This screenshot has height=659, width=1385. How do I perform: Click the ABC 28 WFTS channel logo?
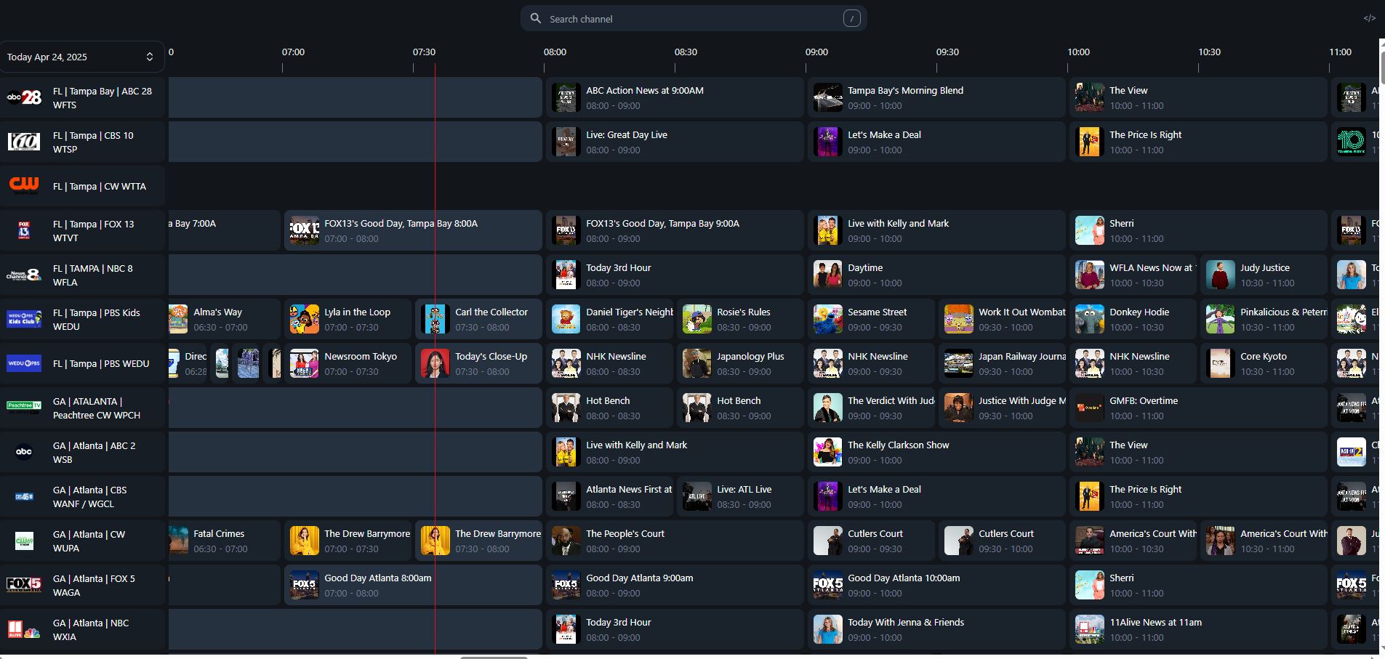point(24,97)
